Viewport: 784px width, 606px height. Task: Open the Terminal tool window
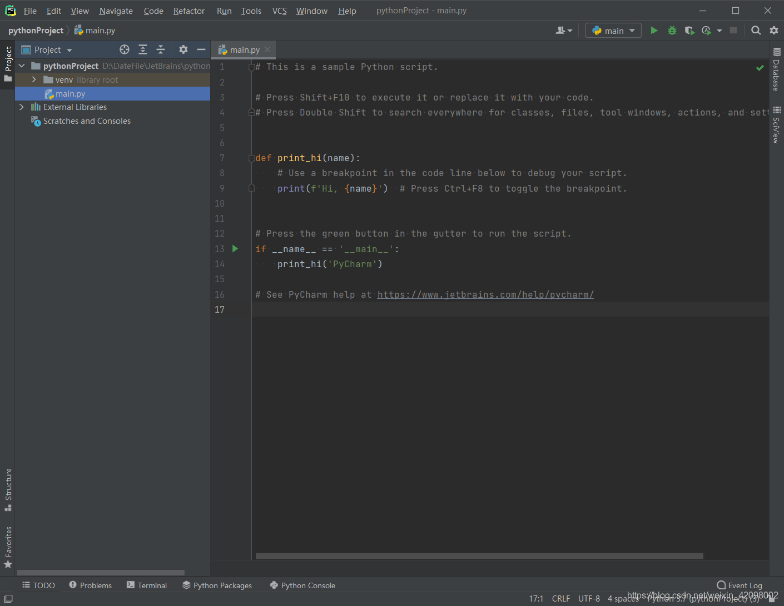pyautogui.click(x=147, y=585)
